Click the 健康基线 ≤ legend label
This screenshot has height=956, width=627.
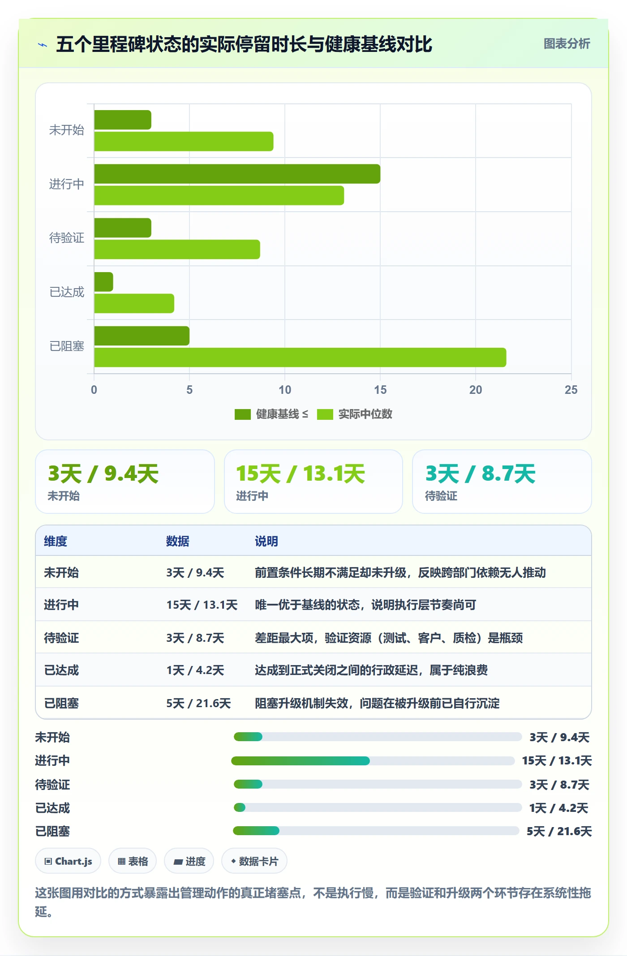coord(282,414)
